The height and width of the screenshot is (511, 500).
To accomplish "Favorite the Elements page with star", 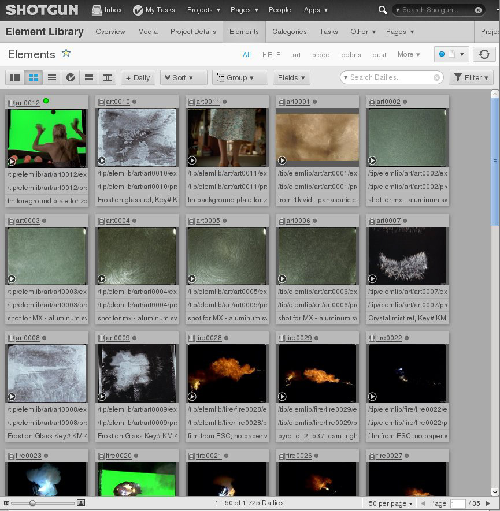I will point(66,53).
